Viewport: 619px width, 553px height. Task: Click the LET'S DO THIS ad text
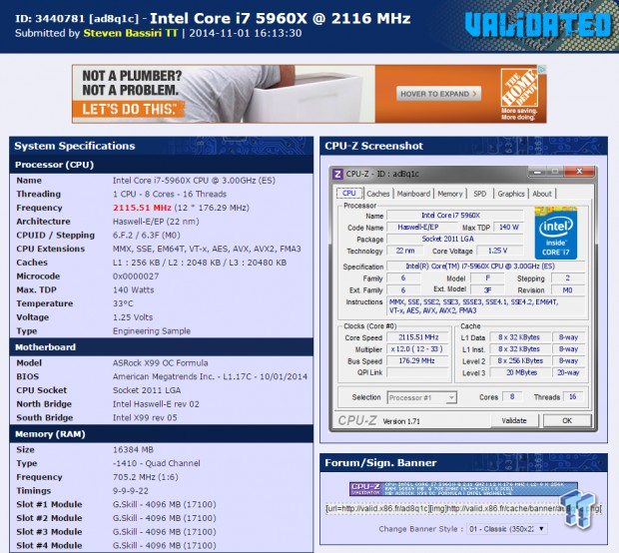tap(129, 109)
